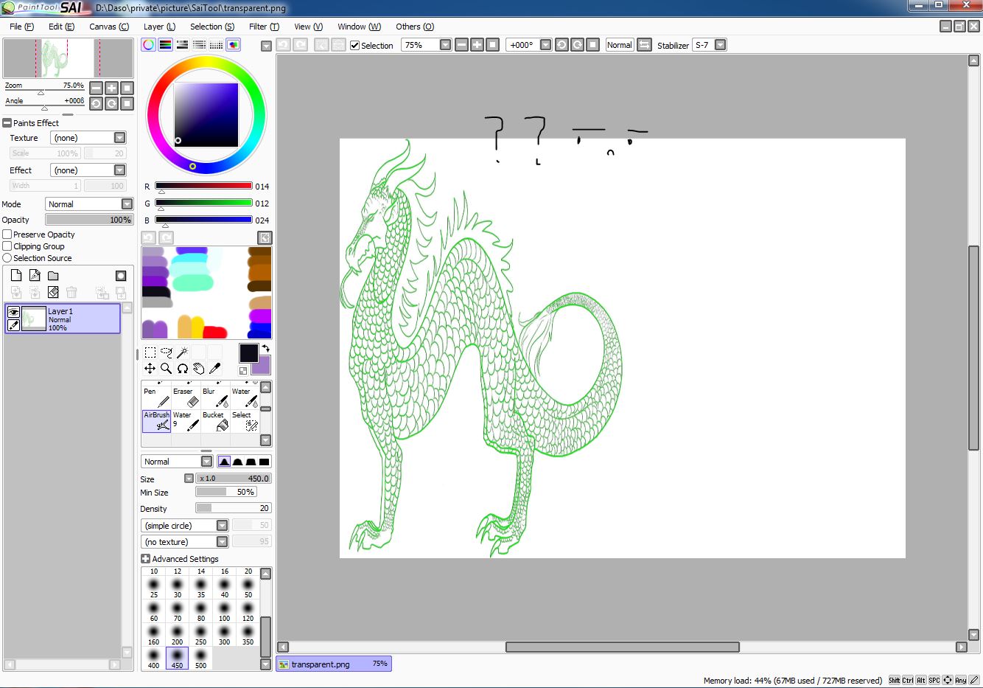Create a new linework layer

[x=35, y=276]
